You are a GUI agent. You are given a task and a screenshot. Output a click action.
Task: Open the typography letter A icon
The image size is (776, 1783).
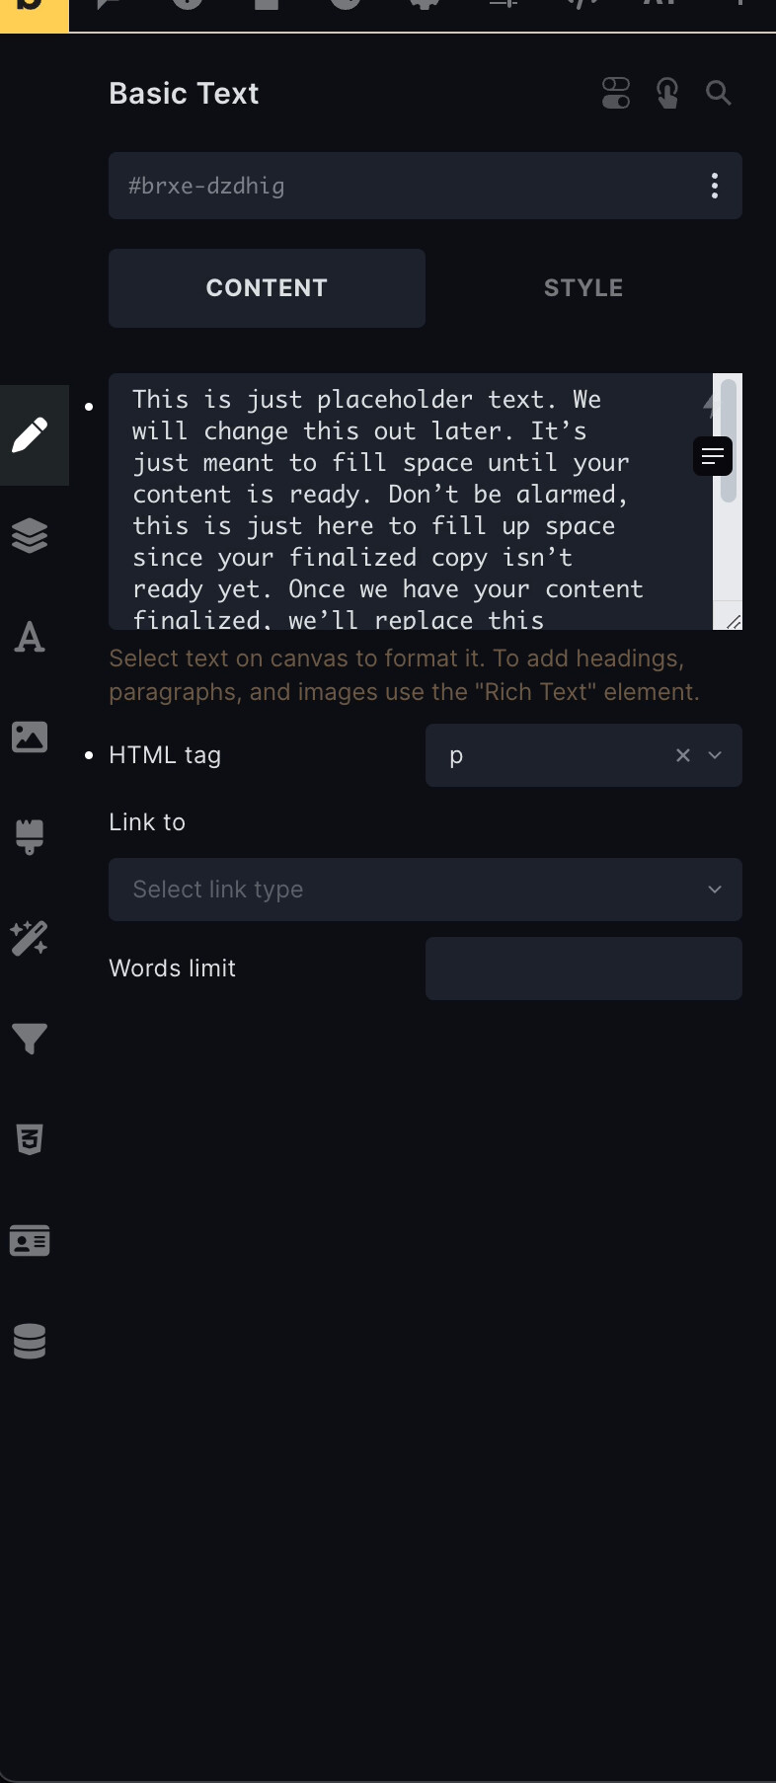(x=30, y=637)
